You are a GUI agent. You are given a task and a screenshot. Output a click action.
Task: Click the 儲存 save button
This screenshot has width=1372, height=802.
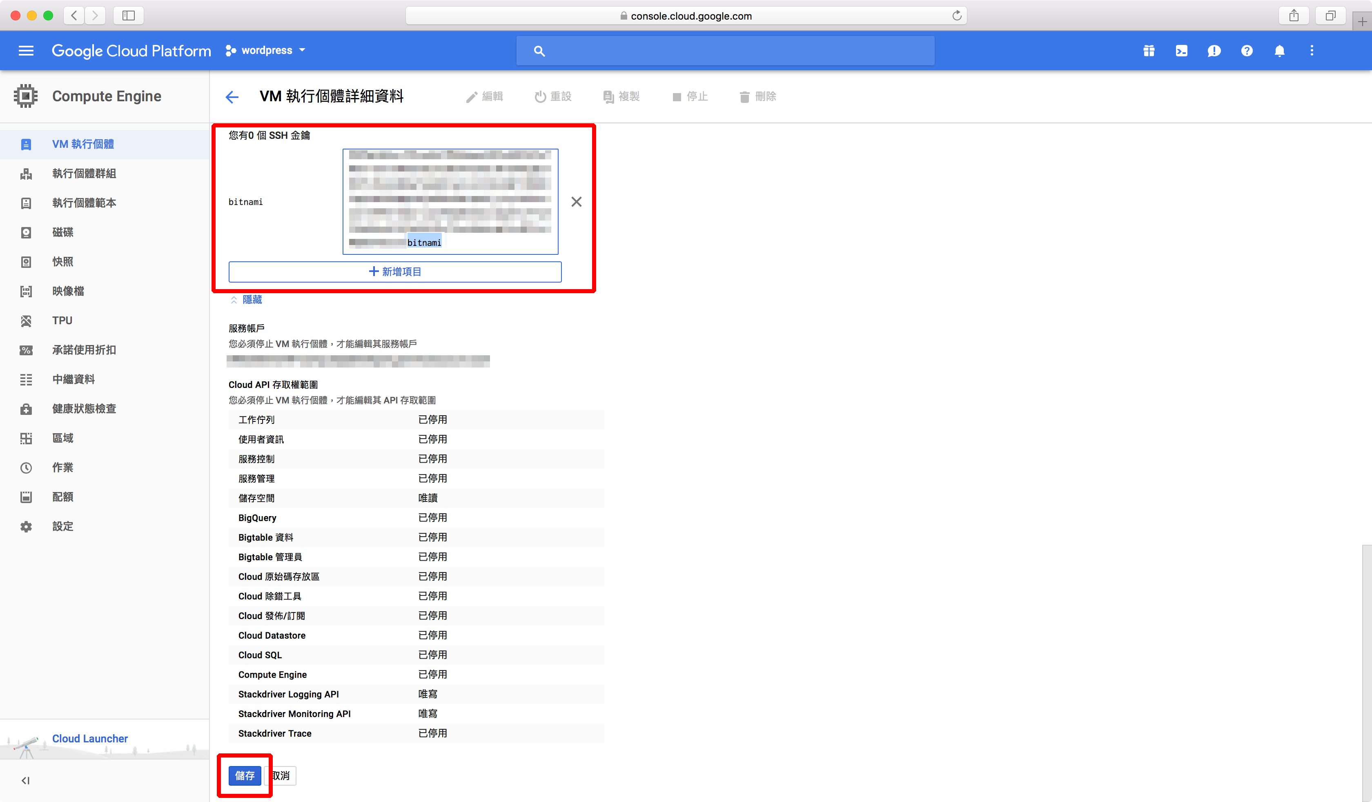245,775
